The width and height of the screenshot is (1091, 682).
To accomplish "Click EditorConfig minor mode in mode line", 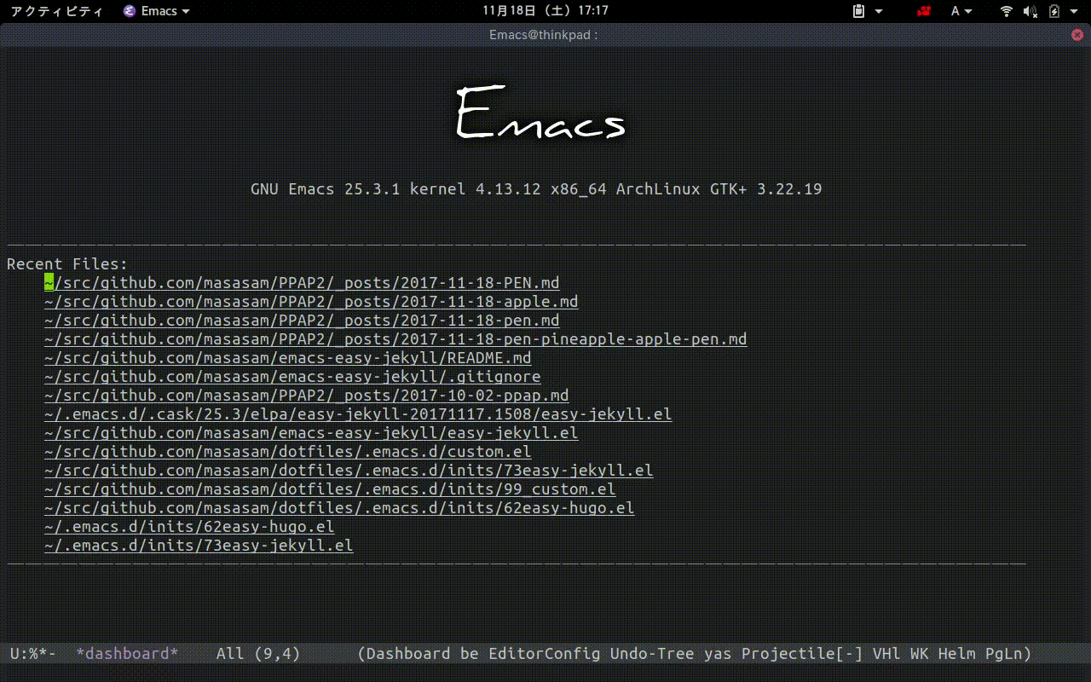I will [x=545, y=654].
